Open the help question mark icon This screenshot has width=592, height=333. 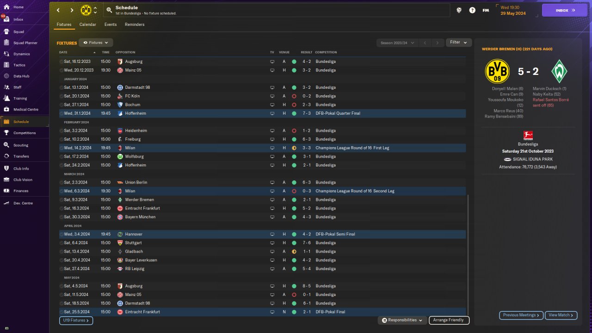(472, 10)
